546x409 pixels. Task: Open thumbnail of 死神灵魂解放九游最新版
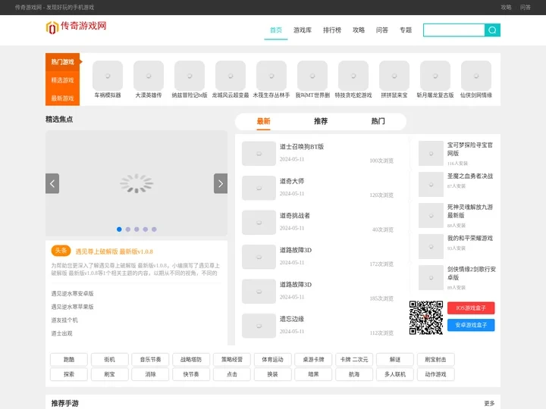431,215
